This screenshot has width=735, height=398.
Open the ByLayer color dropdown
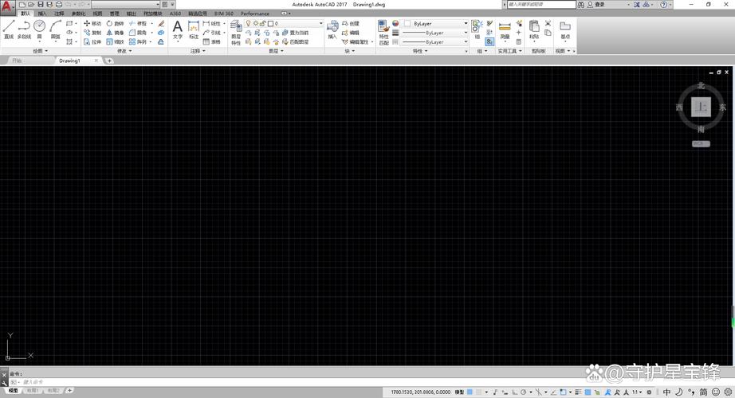[x=435, y=24]
